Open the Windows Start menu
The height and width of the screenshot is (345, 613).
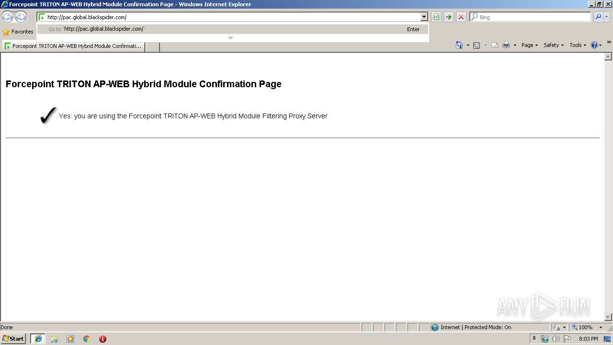(x=13, y=339)
